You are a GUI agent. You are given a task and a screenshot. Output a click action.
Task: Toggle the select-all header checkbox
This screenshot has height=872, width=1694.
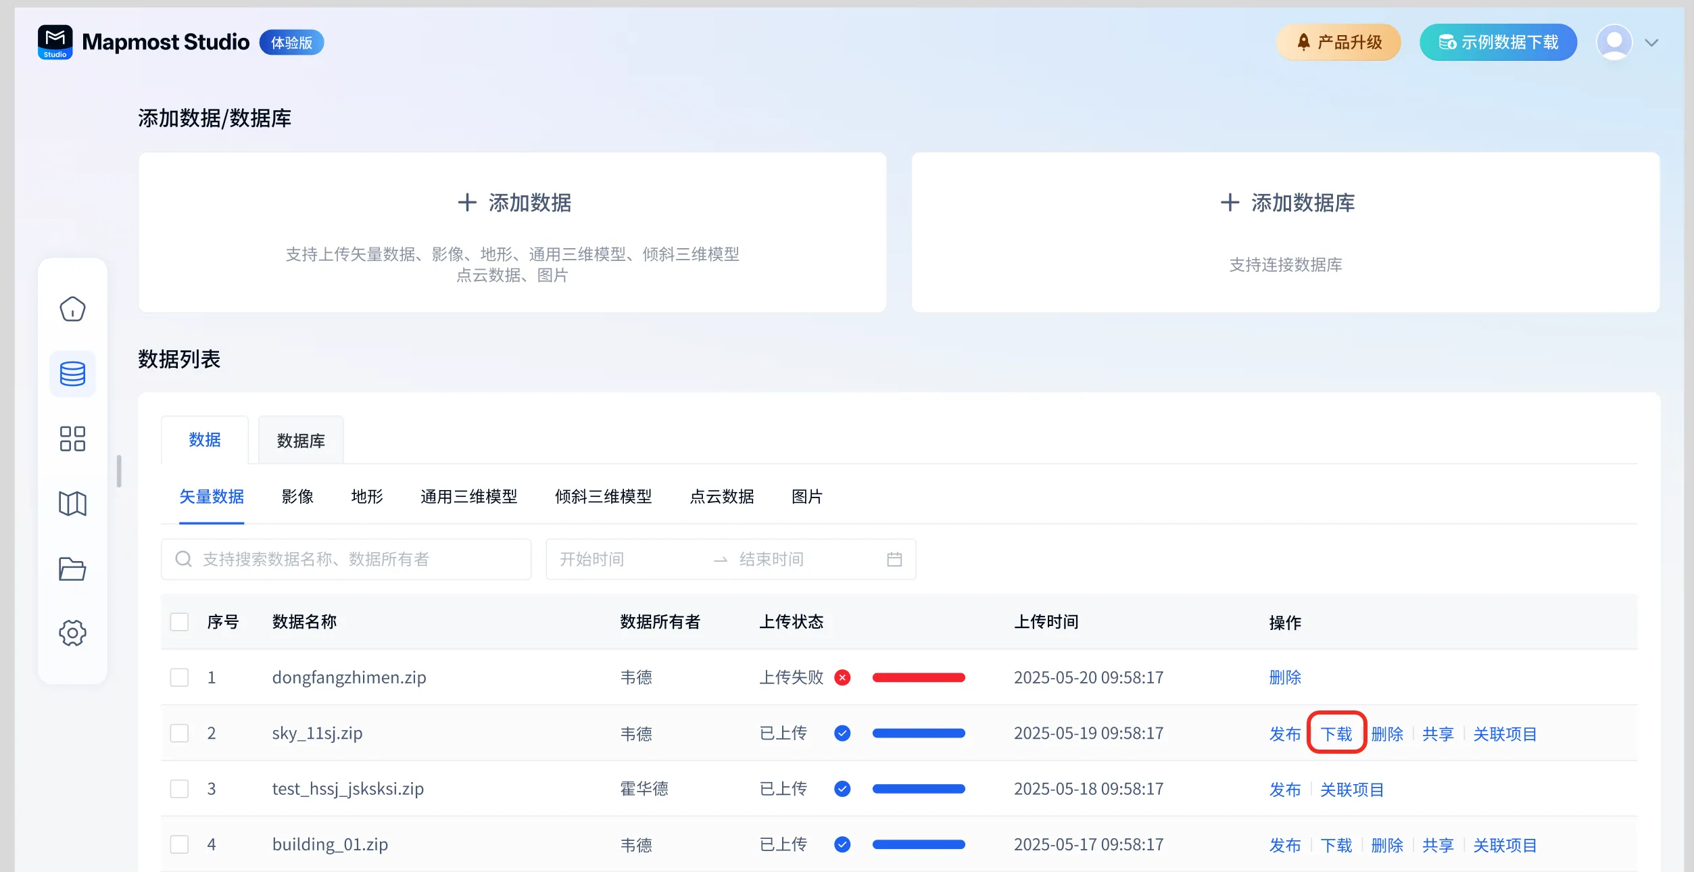click(179, 622)
